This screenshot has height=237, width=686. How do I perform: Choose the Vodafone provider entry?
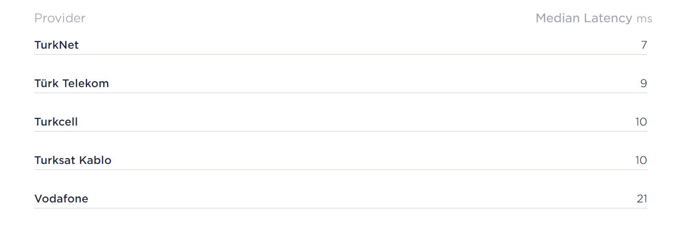61,199
